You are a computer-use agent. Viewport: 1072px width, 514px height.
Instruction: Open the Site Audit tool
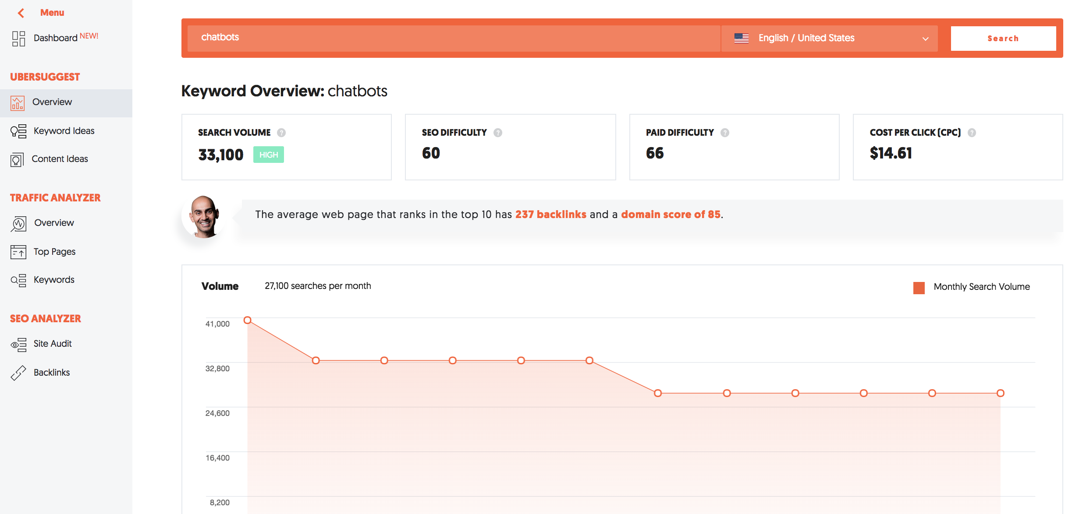click(x=53, y=344)
